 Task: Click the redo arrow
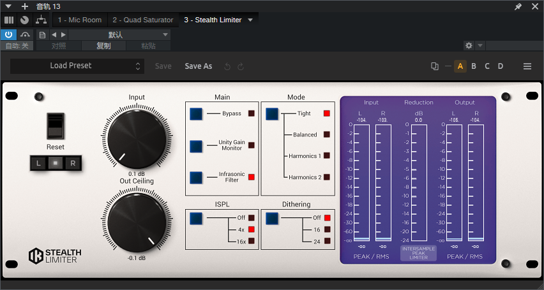tap(241, 66)
